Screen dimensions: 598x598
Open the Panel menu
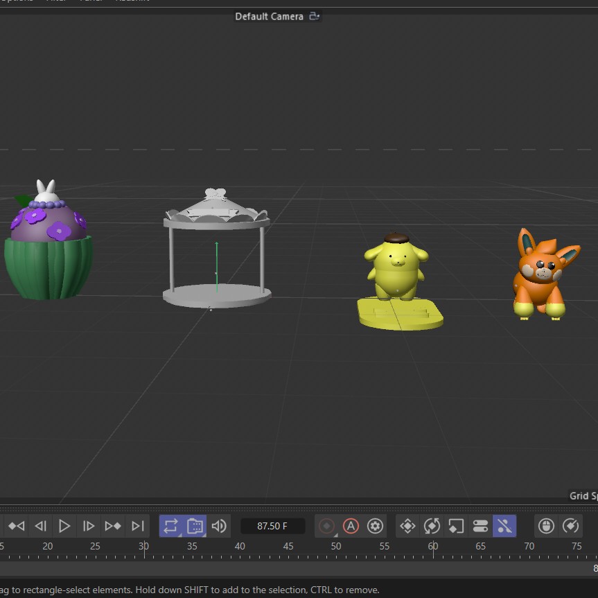[x=91, y=1]
